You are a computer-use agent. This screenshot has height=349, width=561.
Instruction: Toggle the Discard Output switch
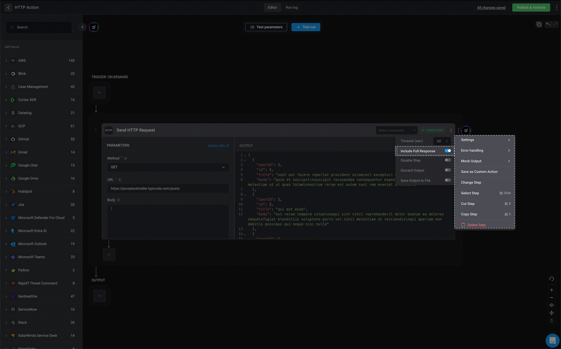[448, 170]
